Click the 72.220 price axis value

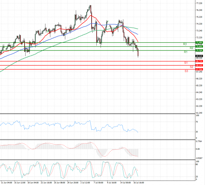[x=199, y=38]
